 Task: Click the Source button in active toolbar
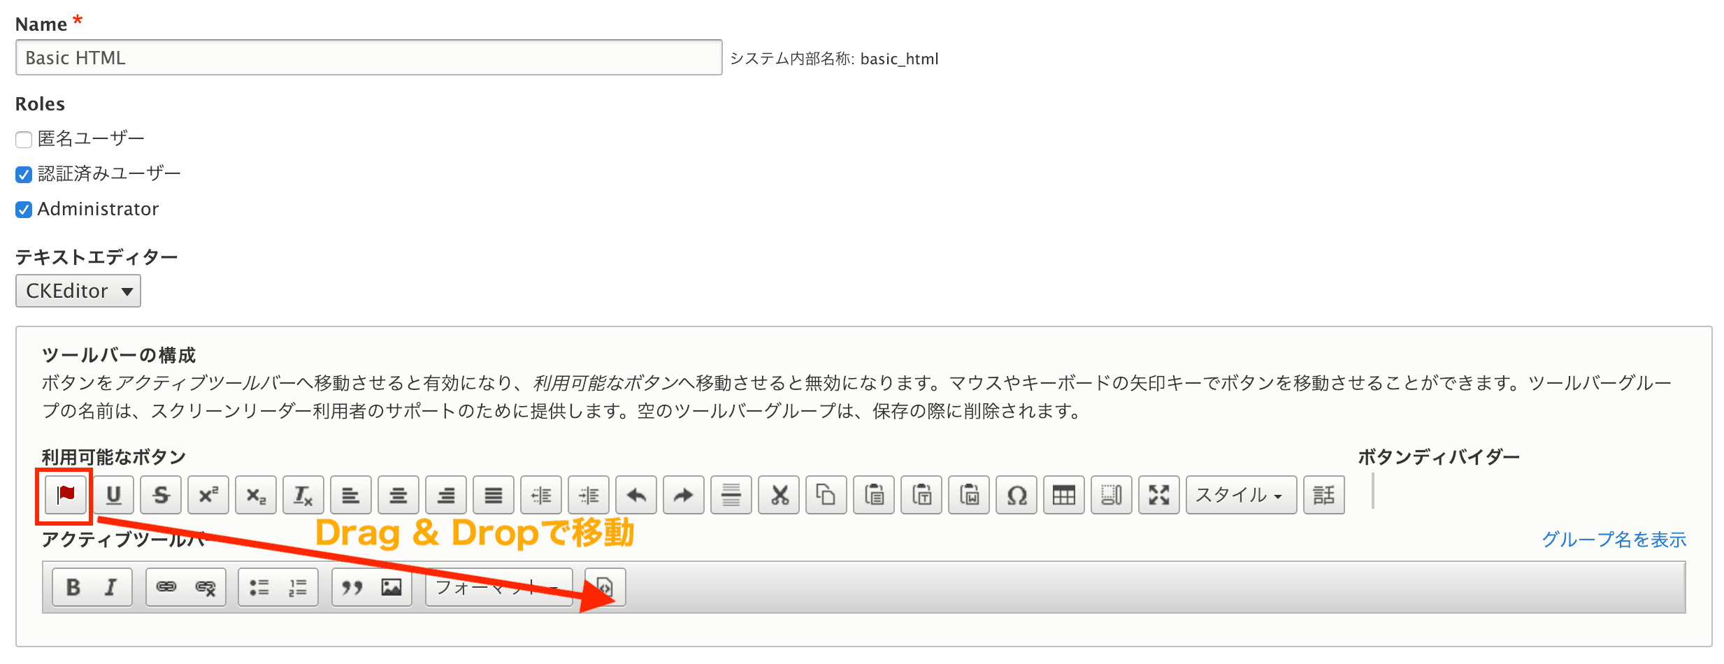605,588
